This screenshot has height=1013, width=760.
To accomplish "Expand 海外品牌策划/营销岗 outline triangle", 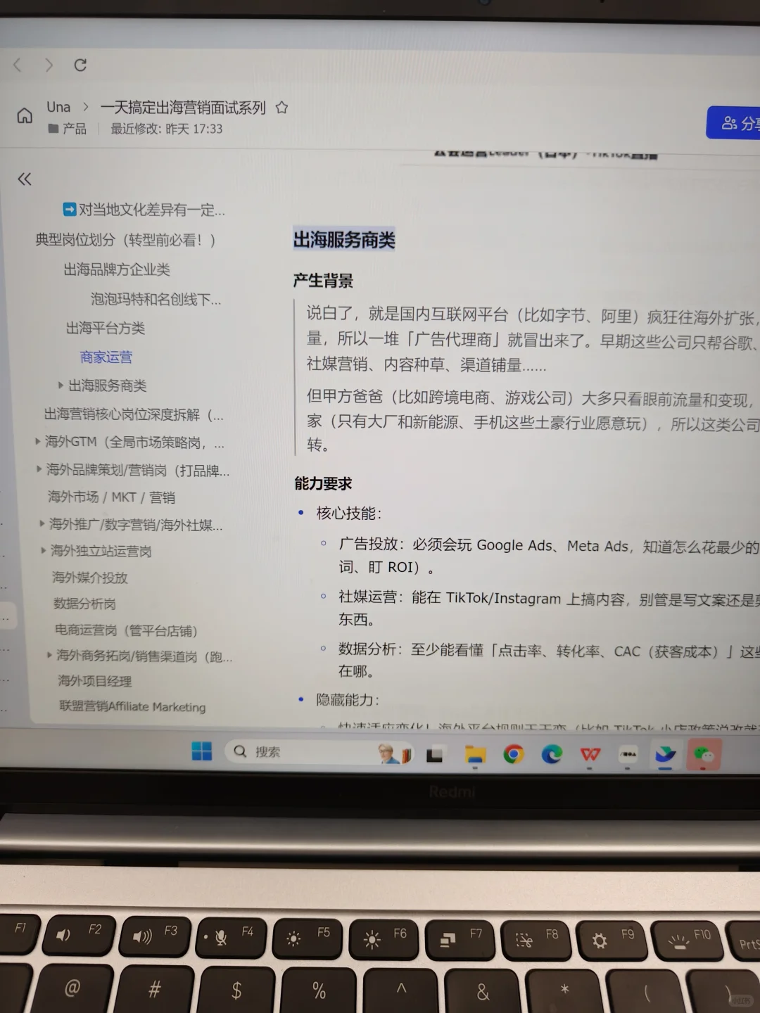I will 40,469.
